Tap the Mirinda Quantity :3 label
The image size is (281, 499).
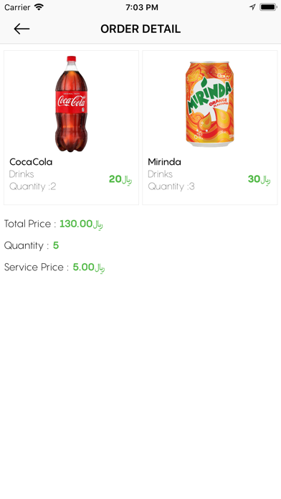171,186
